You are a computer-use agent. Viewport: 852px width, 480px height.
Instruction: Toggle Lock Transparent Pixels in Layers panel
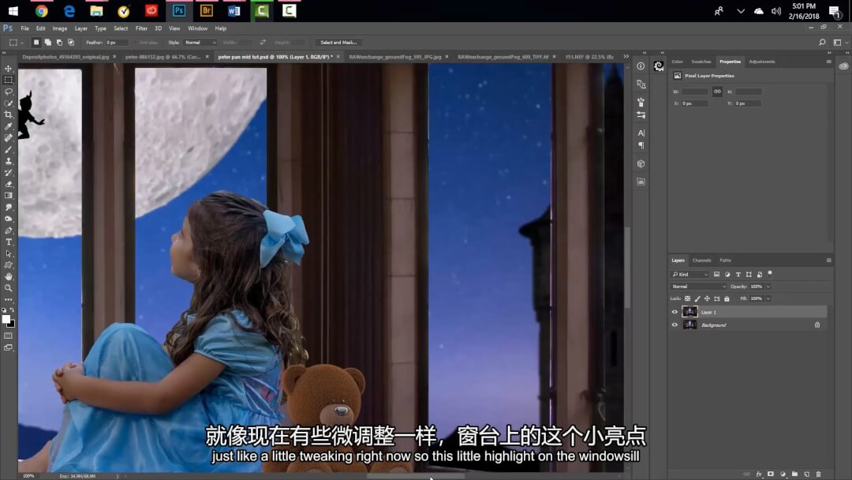point(687,298)
